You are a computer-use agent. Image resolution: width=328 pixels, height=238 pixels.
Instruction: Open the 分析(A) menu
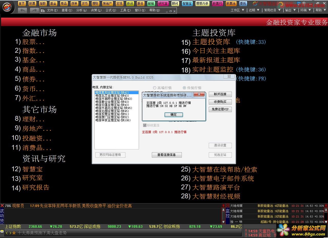[81, 10]
